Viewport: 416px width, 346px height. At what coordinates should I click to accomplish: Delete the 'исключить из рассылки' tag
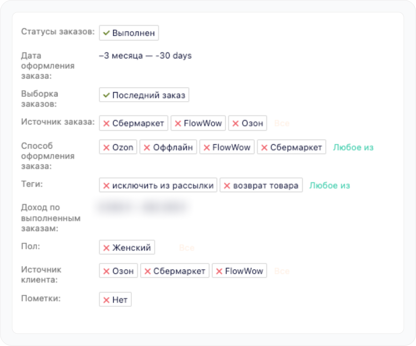coord(106,186)
